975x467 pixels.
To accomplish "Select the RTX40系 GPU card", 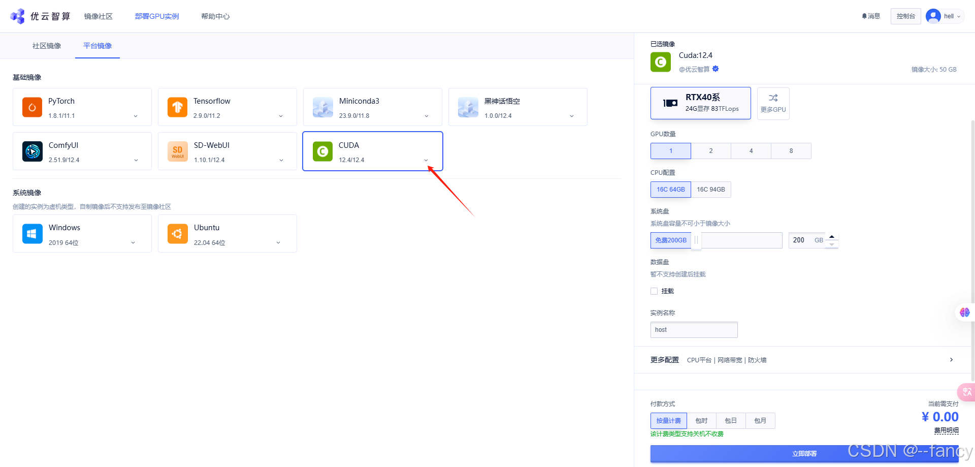I will coord(701,103).
